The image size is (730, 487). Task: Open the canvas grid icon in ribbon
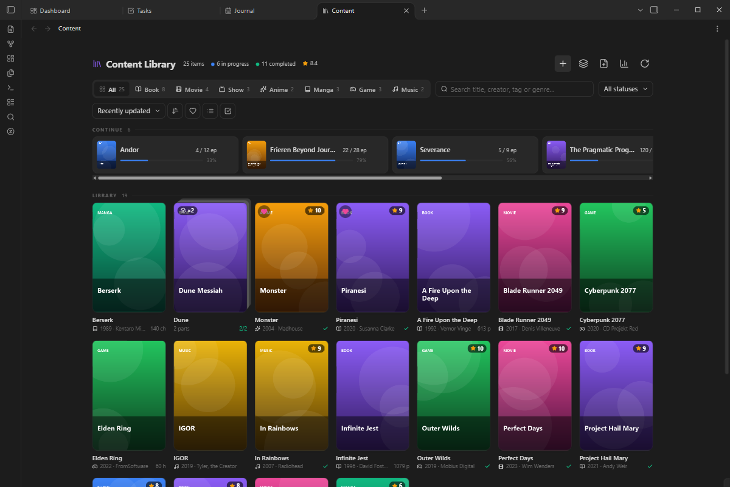[x=10, y=58]
